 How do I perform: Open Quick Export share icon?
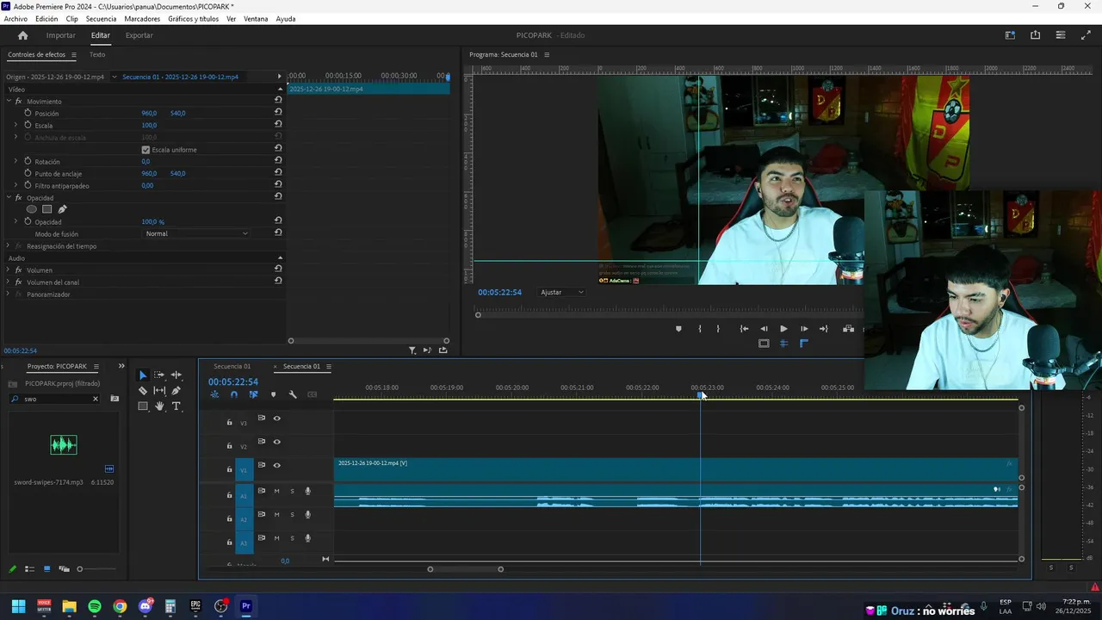point(1035,35)
